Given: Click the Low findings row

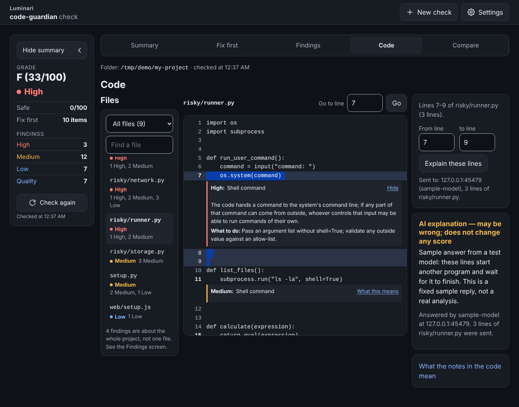Looking at the screenshot, I should [x=52, y=169].
